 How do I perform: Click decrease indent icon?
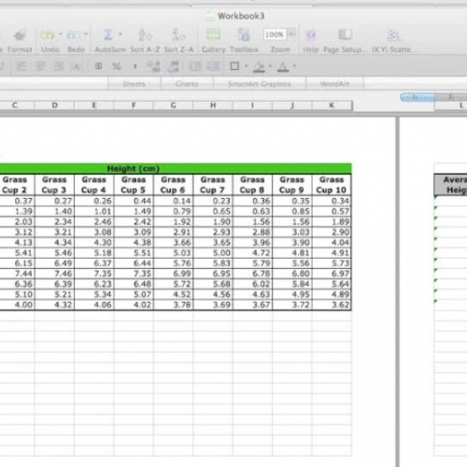194,66
